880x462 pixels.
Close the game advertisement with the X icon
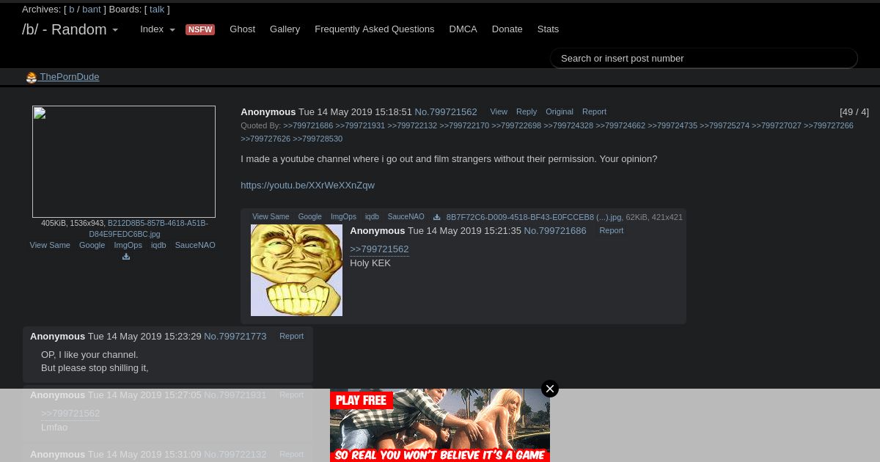pyautogui.click(x=550, y=389)
